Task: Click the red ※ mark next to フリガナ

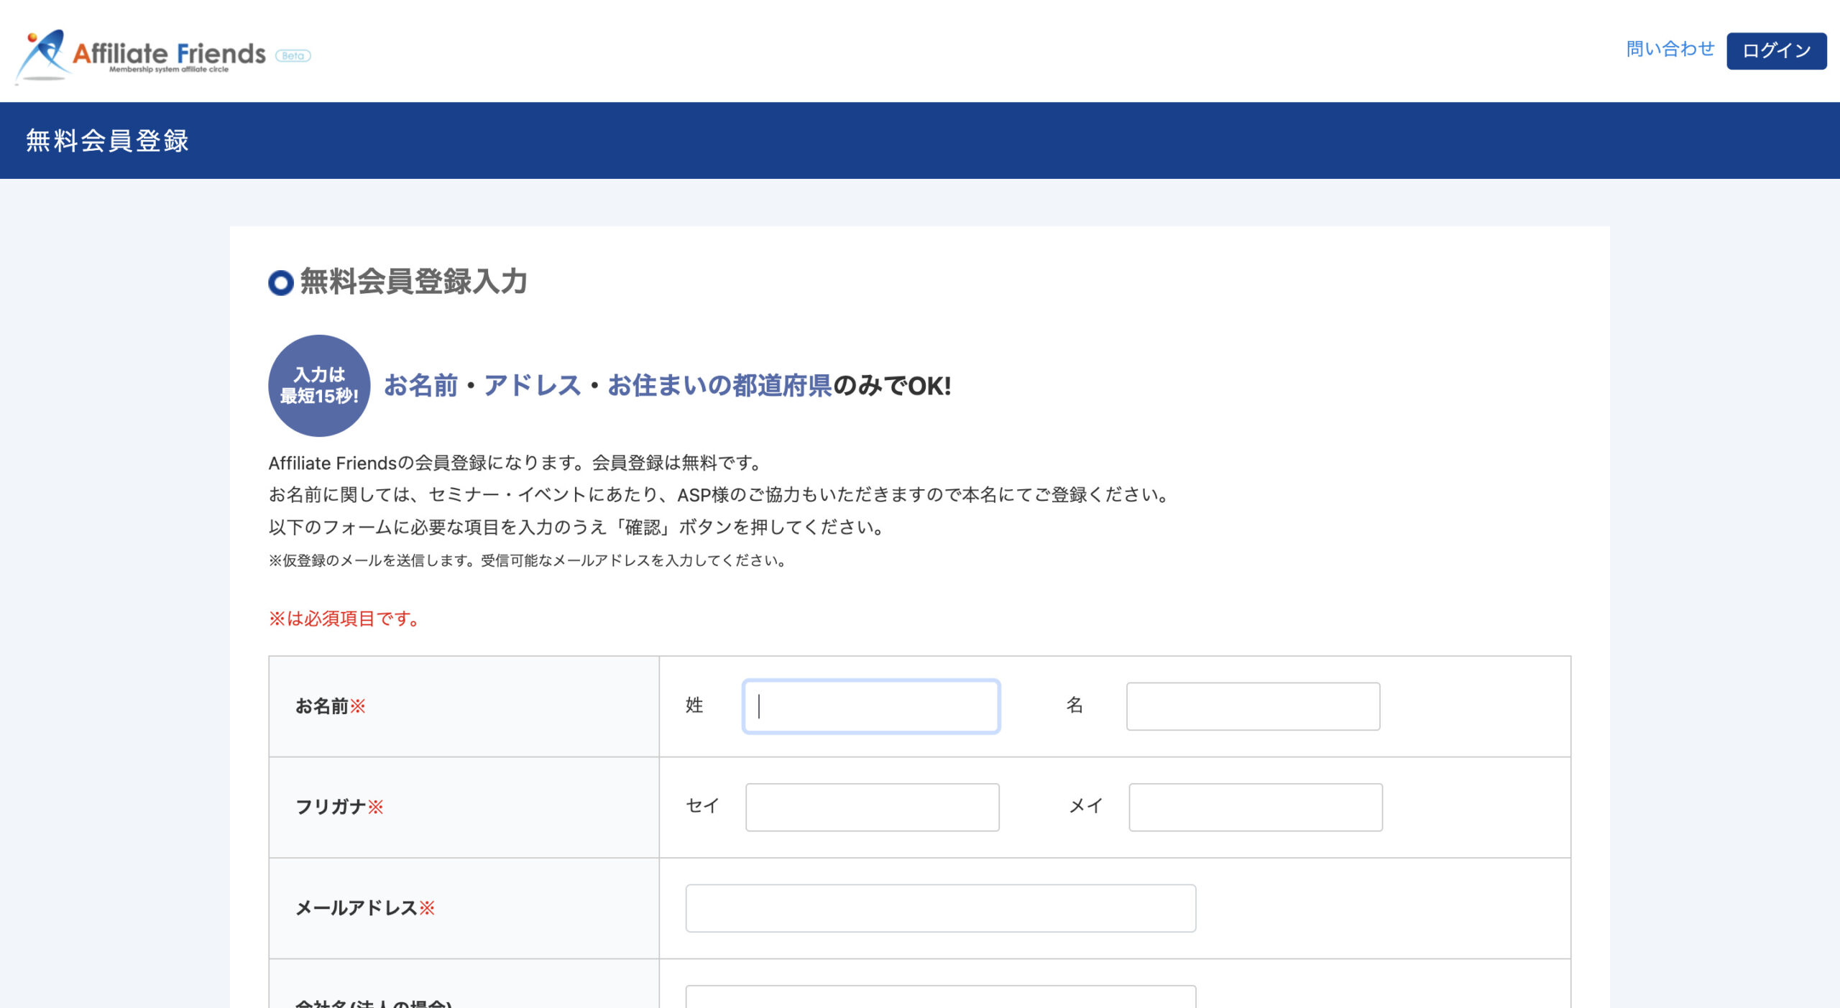Action: click(377, 808)
